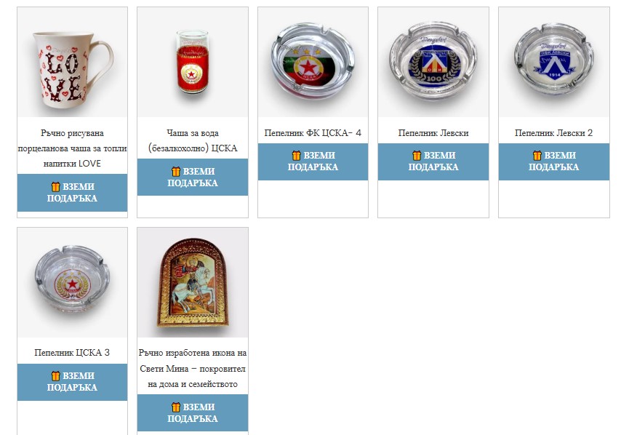View the Пепелник Левски ashtray photo
This screenshot has height=435, width=629.
(x=433, y=63)
